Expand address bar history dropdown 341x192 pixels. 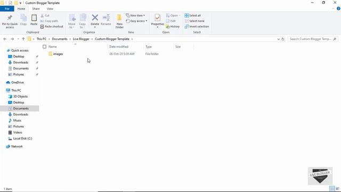click(278, 39)
